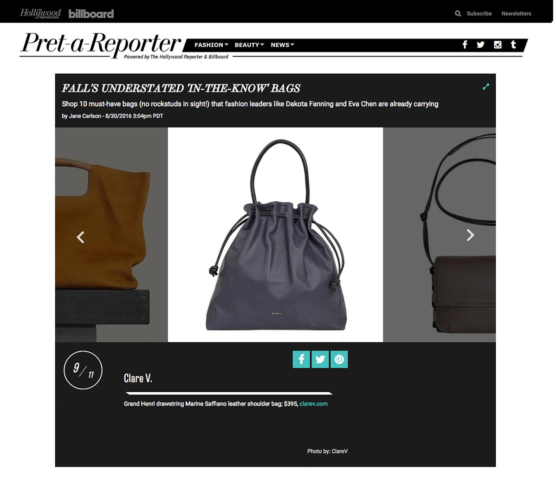The width and height of the screenshot is (557, 479).
Task: Expand the Fashion dropdown menu
Action: tap(211, 45)
